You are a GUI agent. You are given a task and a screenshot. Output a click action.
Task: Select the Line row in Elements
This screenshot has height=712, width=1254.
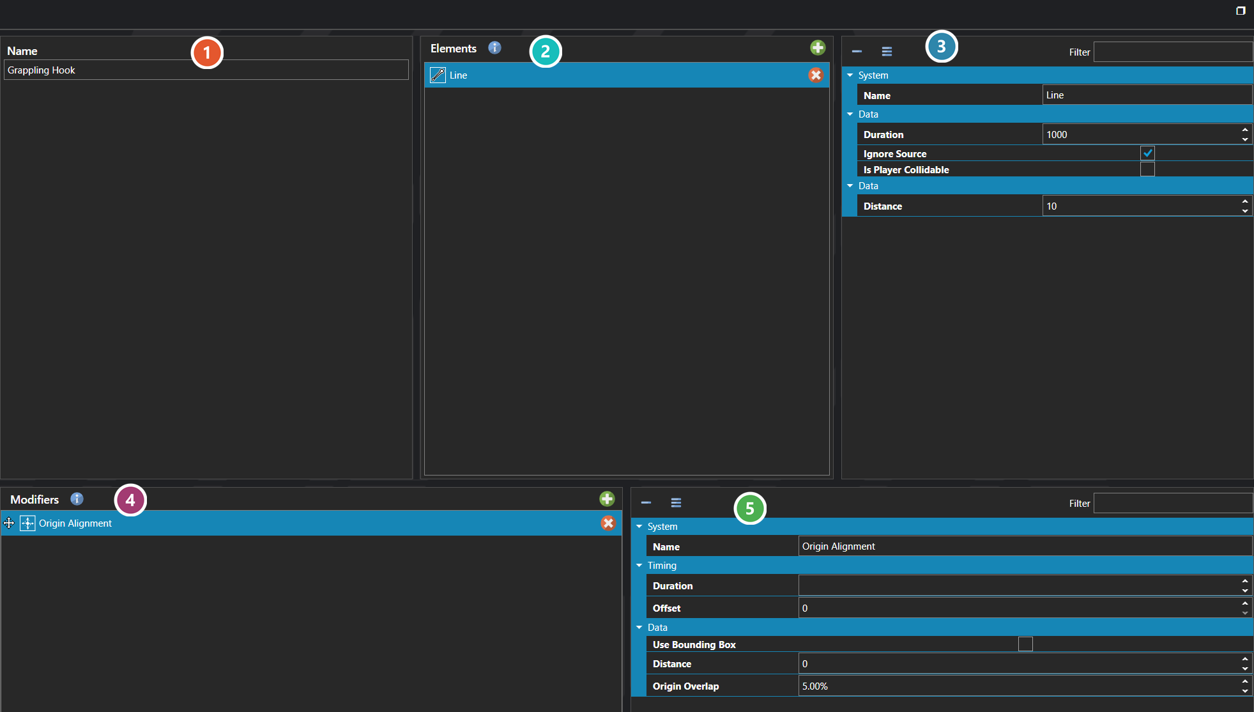pyautogui.click(x=627, y=75)
